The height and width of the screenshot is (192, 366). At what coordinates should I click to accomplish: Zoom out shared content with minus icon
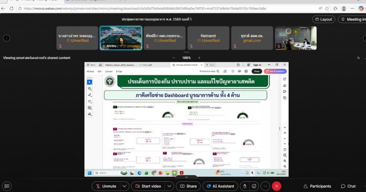[174, 58]
